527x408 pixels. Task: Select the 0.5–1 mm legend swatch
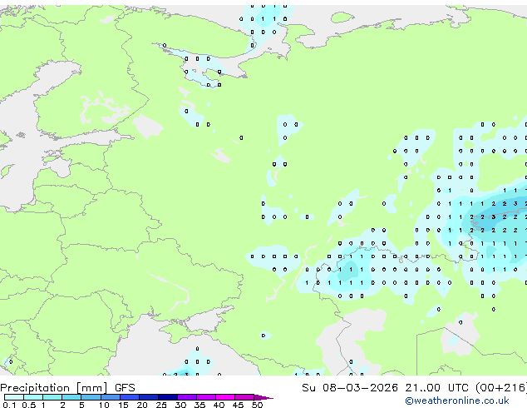33,397
